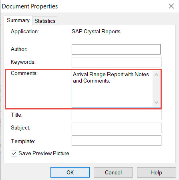This screenshot has height=180, width=179.
Task: Close the Document Properties dialog
Action: (171, 6)
